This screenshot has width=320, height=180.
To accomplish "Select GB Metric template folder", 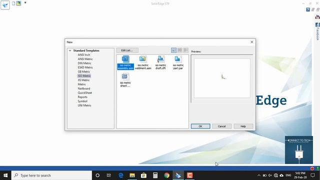I will (x=83, y=71).
